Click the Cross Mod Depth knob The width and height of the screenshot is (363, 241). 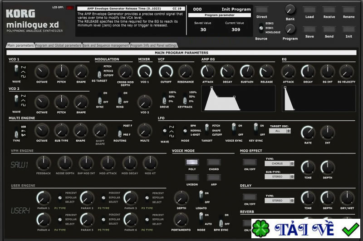(x=125, y=72)
